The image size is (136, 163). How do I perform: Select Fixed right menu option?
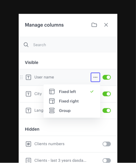(72, 101)
